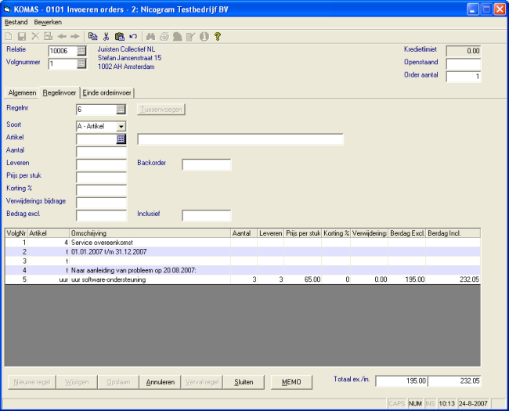Click the wide Artikel description field
The image size is (509, 411).
240,139
